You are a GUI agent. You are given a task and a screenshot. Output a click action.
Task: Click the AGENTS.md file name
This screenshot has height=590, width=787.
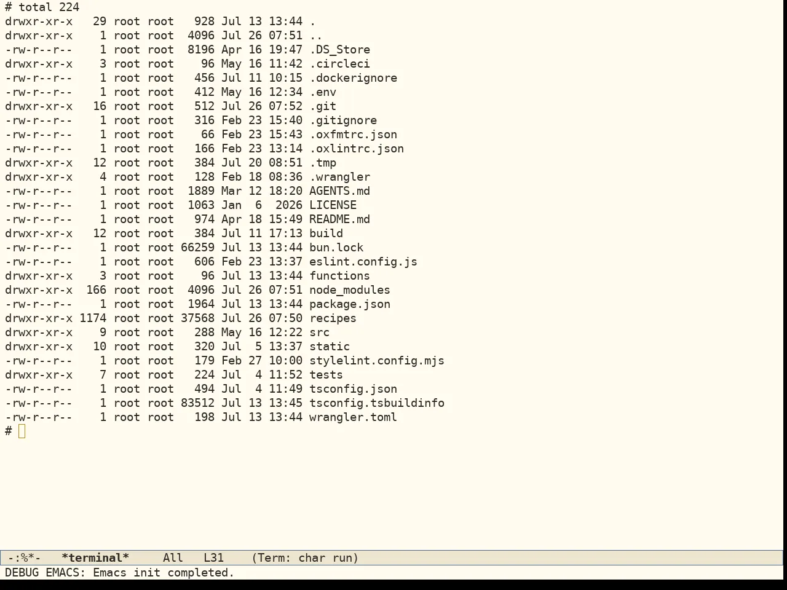339,191
